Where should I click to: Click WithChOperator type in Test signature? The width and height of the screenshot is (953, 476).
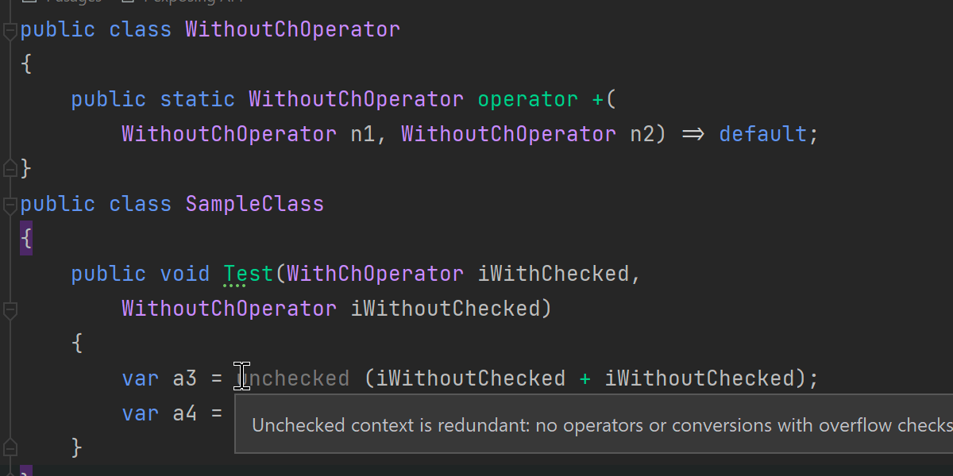(375, 274)
